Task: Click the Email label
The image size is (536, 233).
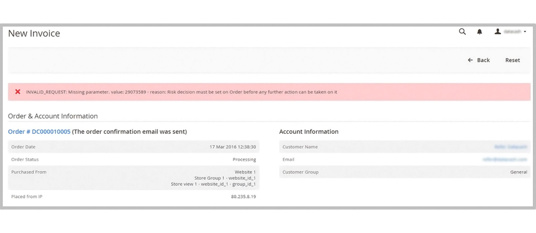Action: click(288, 159)
